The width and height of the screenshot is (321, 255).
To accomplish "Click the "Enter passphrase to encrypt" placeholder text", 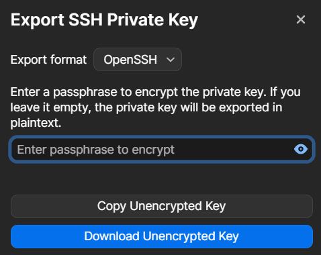I will click(96, 150).
